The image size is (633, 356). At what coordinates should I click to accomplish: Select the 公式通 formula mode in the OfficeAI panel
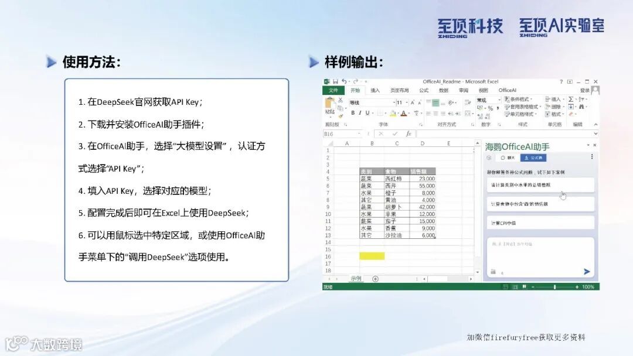[533, 158]
